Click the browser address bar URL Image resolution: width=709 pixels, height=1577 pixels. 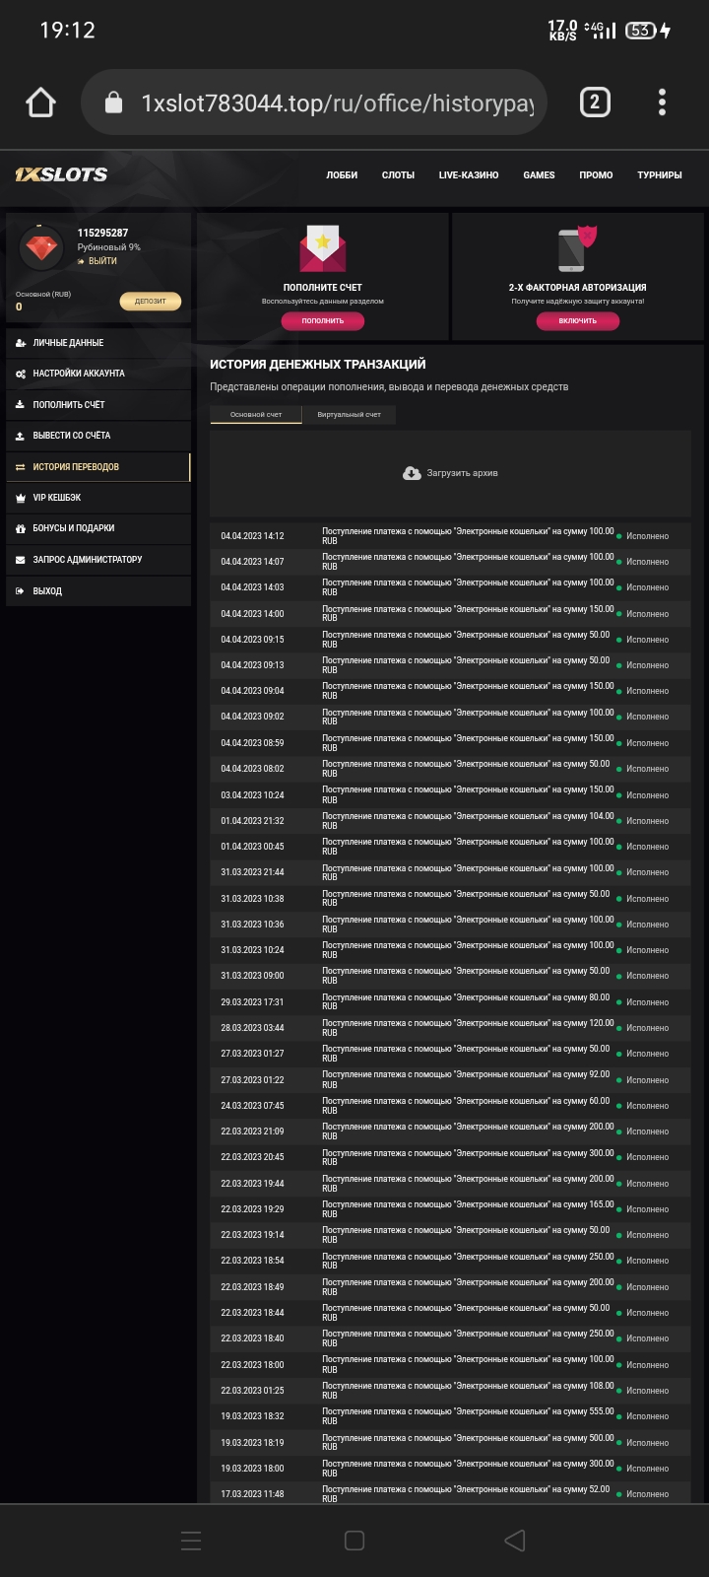point(337,103)
